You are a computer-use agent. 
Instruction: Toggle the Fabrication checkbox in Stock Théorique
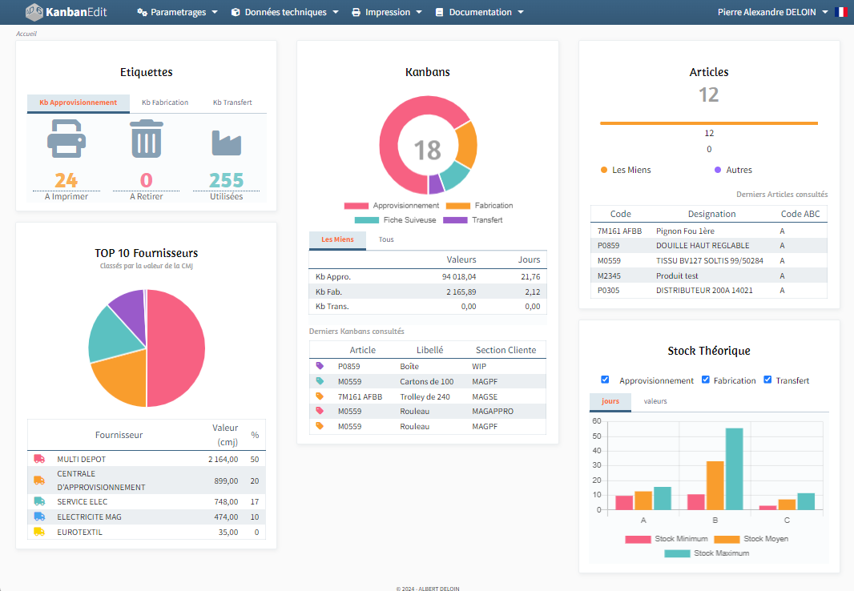(x=706, y=380)
